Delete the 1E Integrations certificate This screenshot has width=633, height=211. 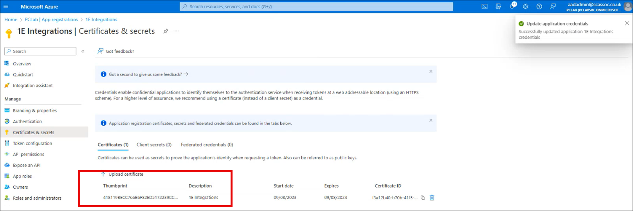click(x=432, y=198)
